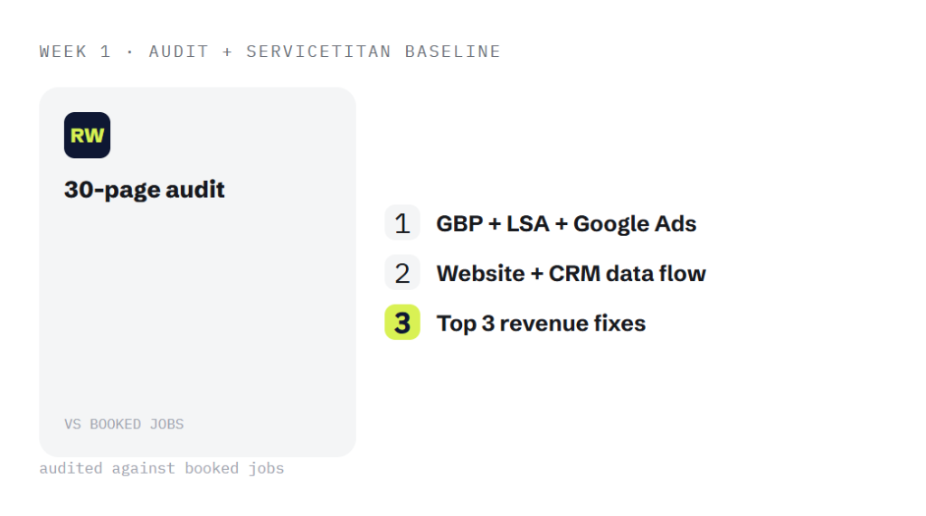926x516 pixels.
Task: Click 'Google Ads' in first list item
Action: click(635, 224)
